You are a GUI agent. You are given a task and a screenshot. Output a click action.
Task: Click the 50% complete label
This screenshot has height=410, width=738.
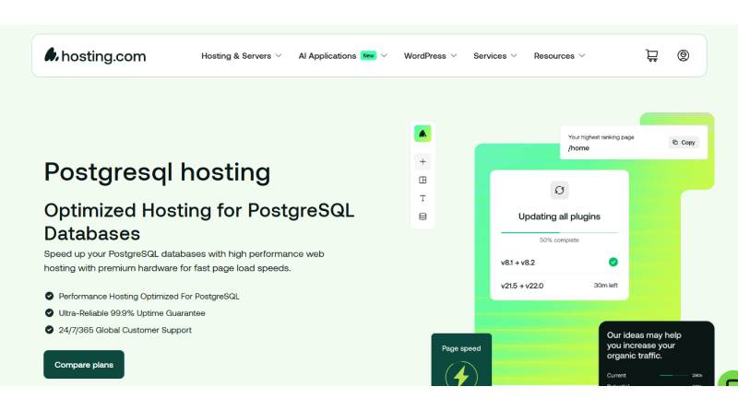point(559,240)
